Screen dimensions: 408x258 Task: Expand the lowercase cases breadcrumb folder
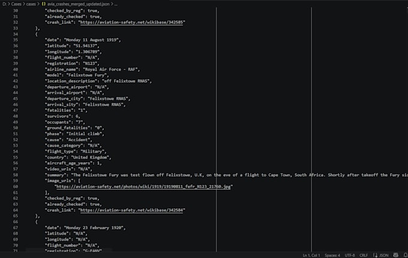[31, 4]
